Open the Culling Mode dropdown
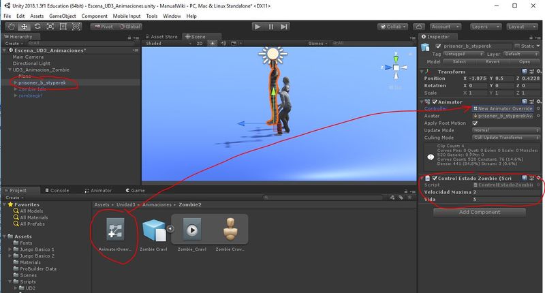 point(505,137)
